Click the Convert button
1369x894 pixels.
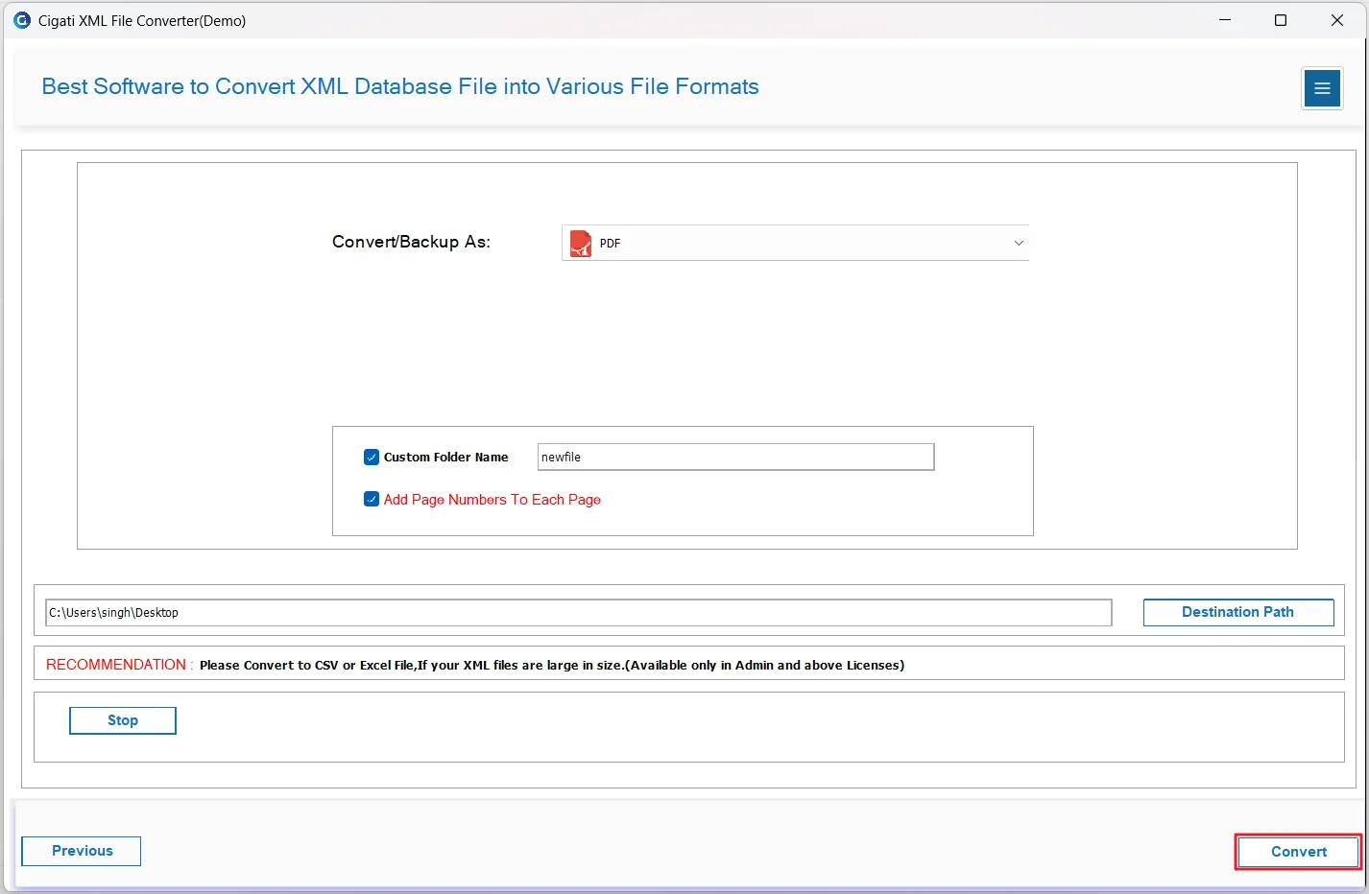[x=1299, y=852]
